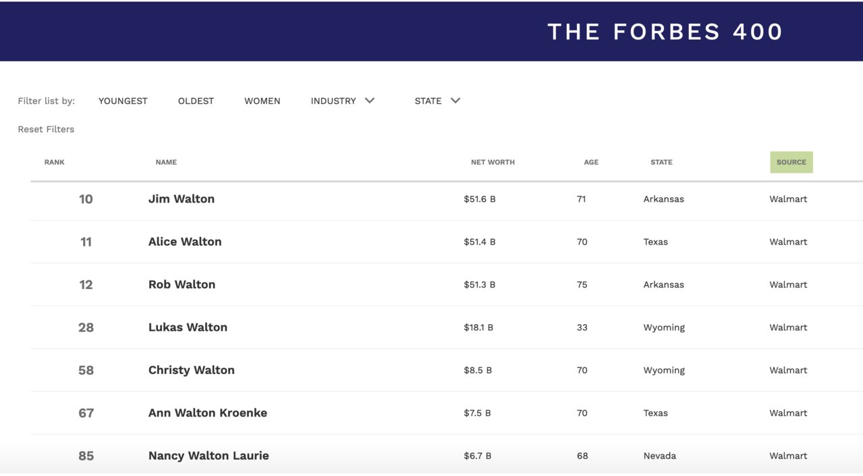
Task: Sort table by RANK column header
Action: pos(55,162)
